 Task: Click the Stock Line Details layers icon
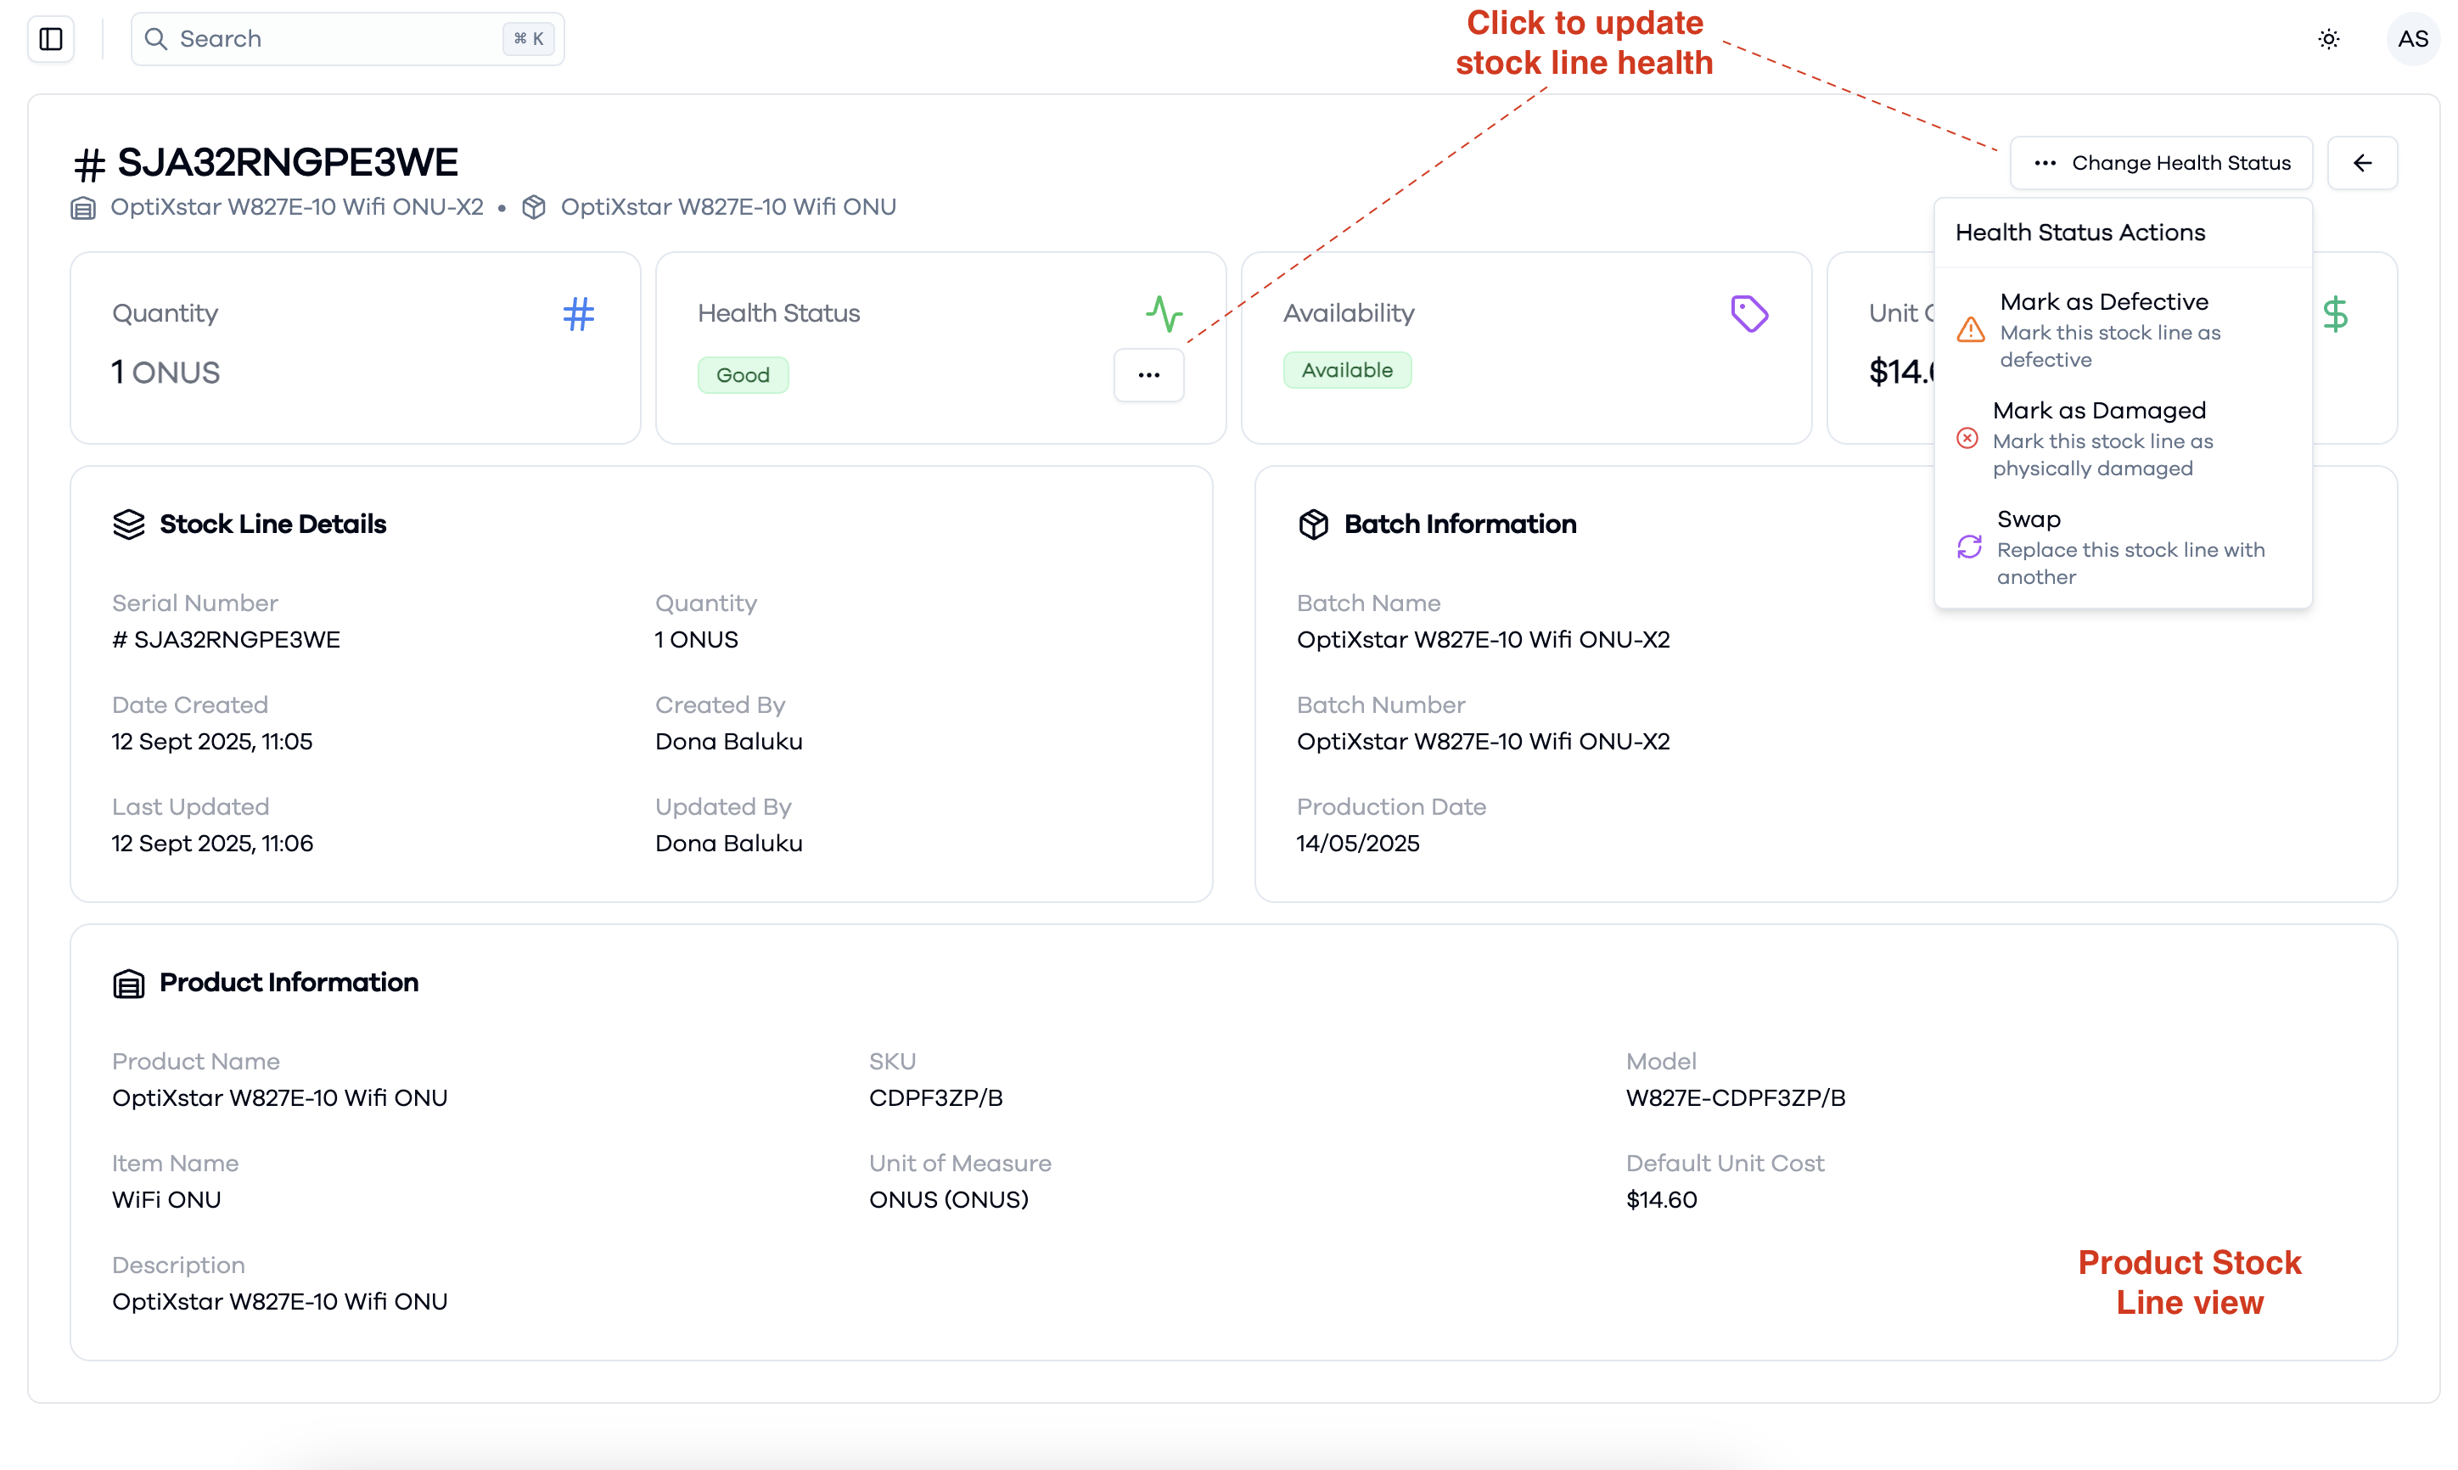click(x=129, y=524)
